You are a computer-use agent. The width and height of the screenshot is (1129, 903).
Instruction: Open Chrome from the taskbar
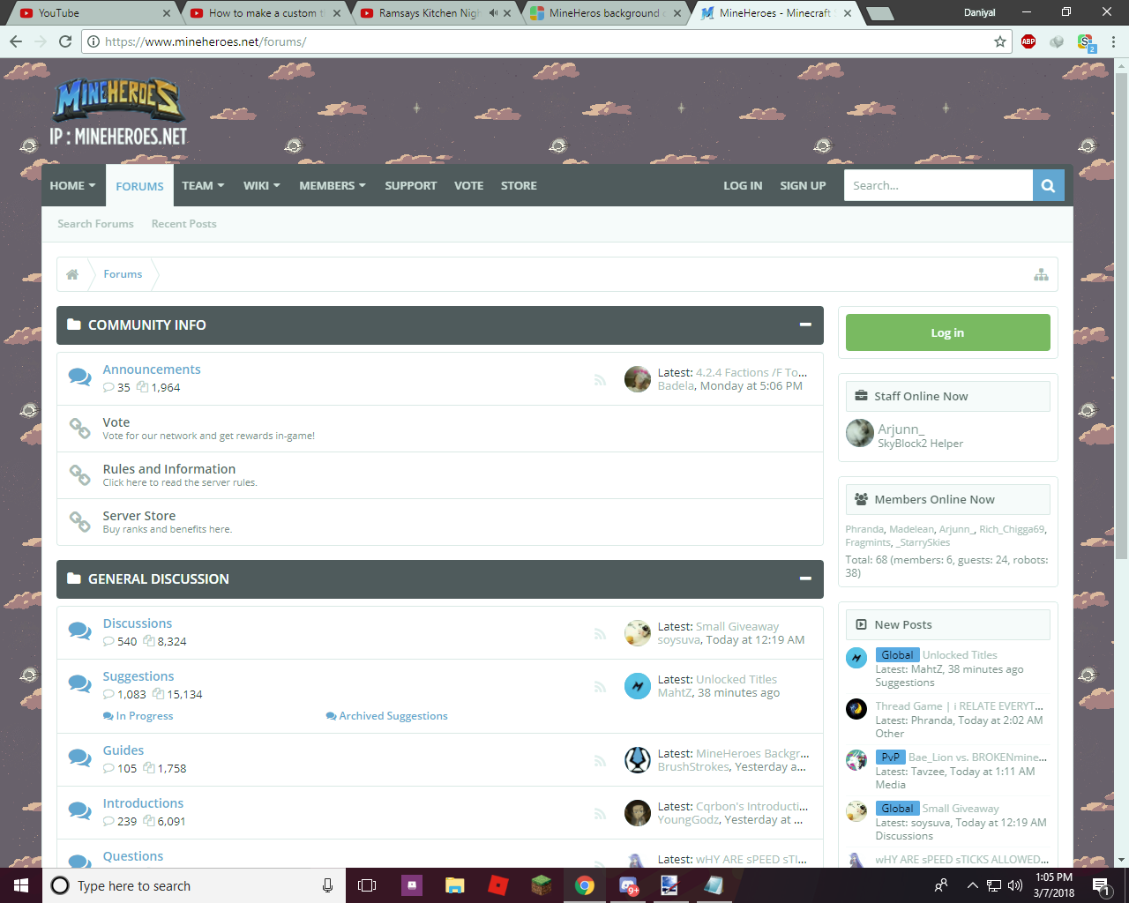point(585,885)
